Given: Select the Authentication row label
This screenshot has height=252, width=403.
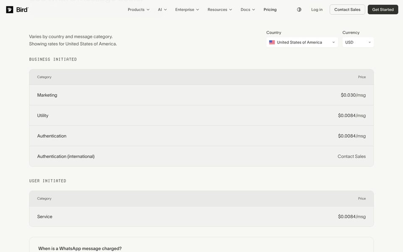Looking at the screenshot, I should (x=52, y=136).
